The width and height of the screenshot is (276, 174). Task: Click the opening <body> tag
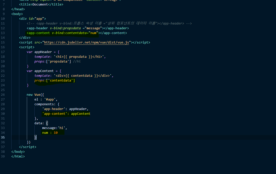[x=17, y=14]
